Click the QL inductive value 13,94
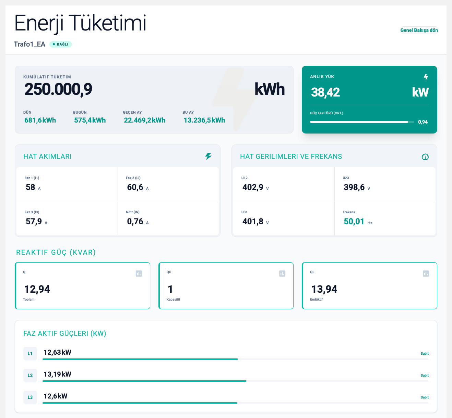This screenshot has height=418, width=452. pyautogui.click(x=324, y=289)
